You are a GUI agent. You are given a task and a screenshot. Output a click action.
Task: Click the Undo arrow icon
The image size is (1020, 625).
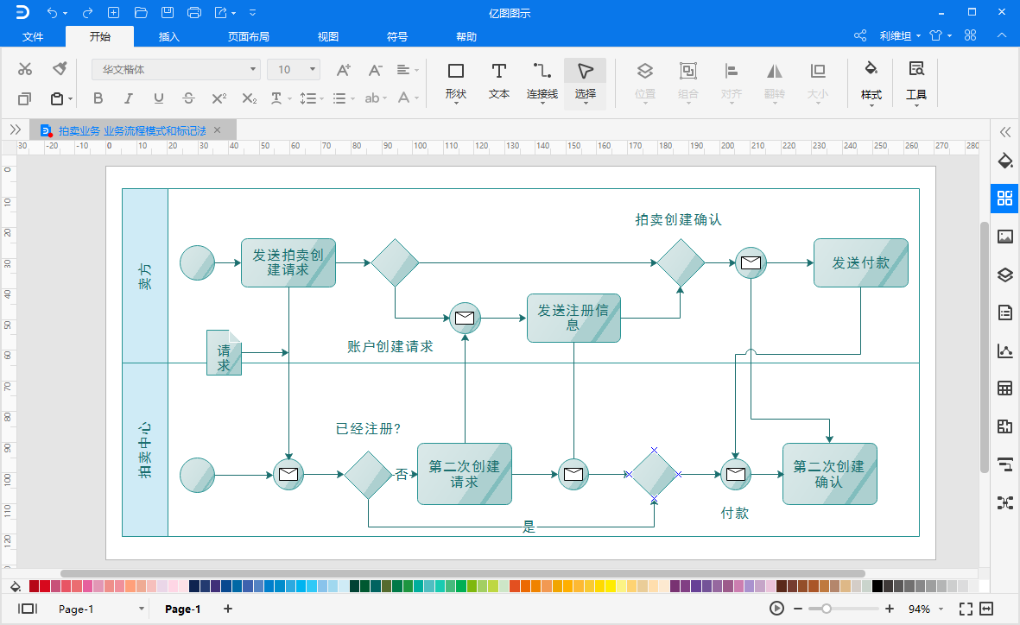[x=53, y=12]
